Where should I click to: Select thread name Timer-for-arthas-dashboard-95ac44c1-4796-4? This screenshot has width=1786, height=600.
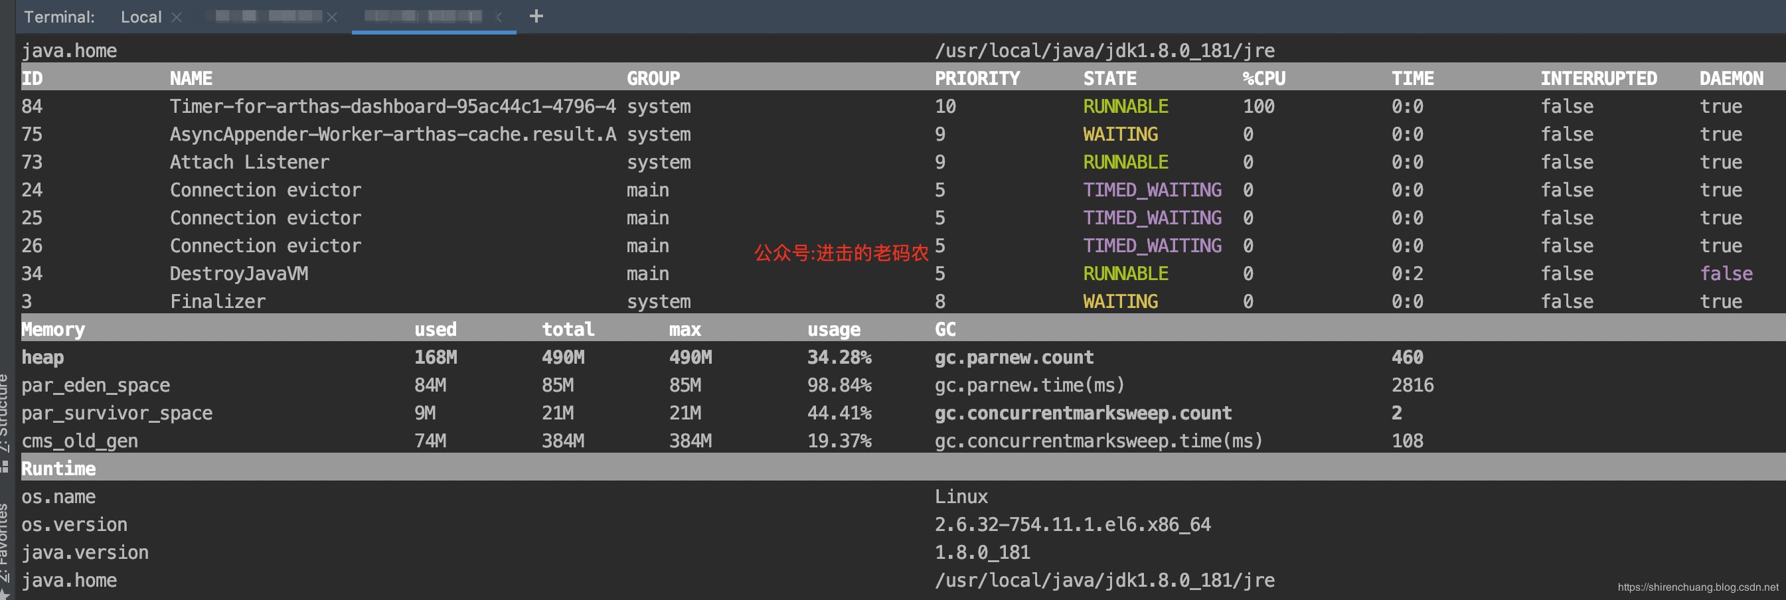coord(392,106)
